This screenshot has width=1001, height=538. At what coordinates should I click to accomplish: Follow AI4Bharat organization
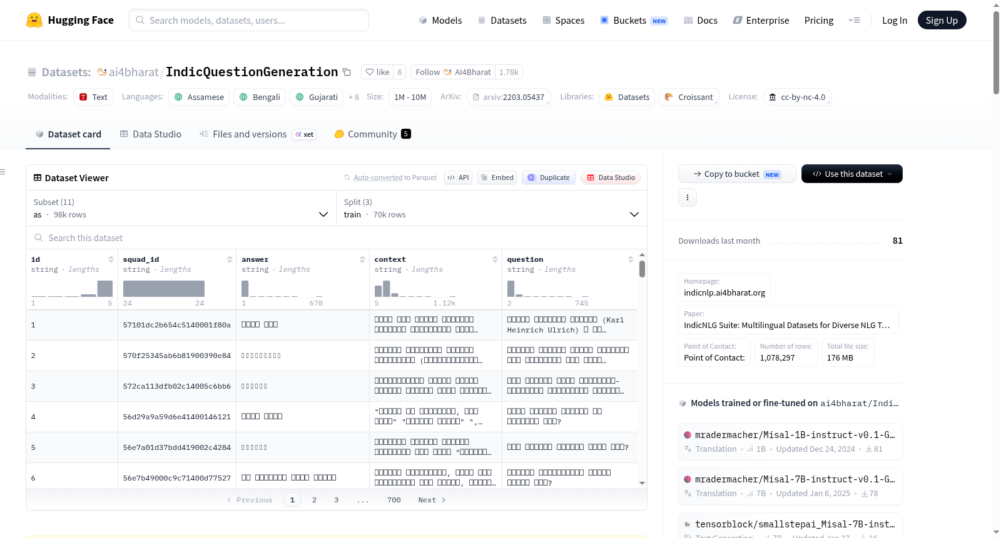(453, 72)
